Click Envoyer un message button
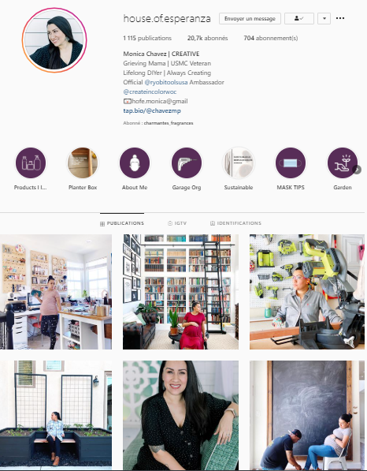The height and width of the screenshot is (471, 367). coord(250,18)
